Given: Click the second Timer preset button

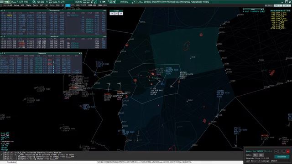Looking at the screenshot, I should click(116, 14).
